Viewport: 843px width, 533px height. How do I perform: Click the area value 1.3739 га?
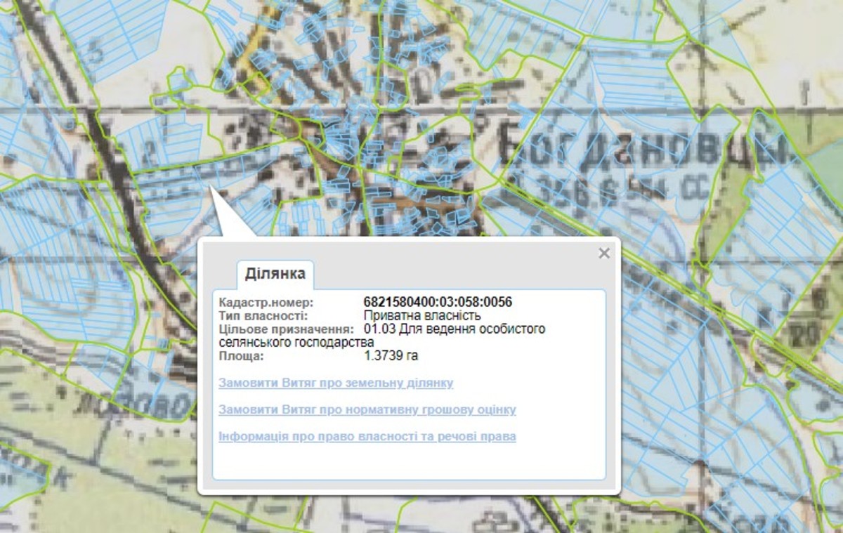391,356
